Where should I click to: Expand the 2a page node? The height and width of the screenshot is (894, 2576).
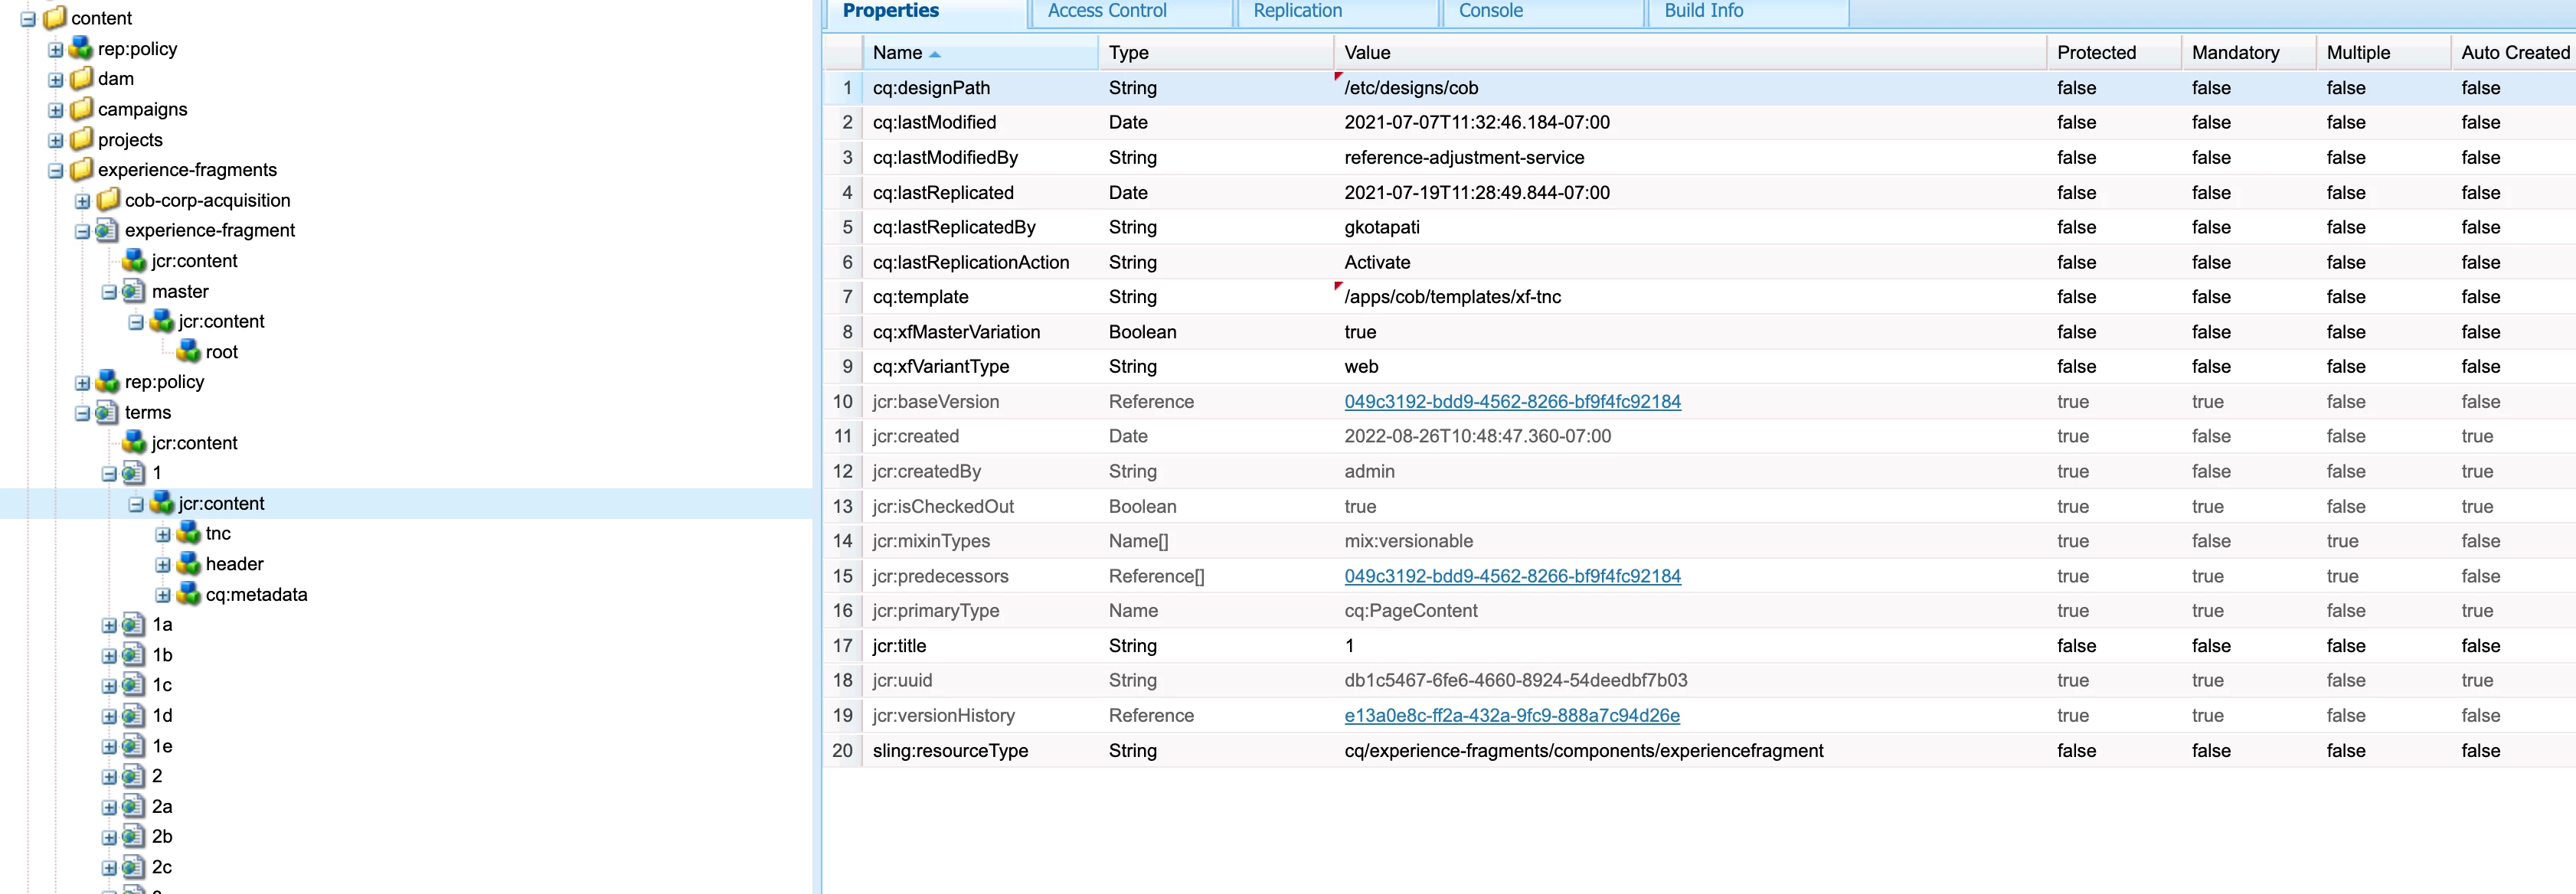click(x=109, y=807)
